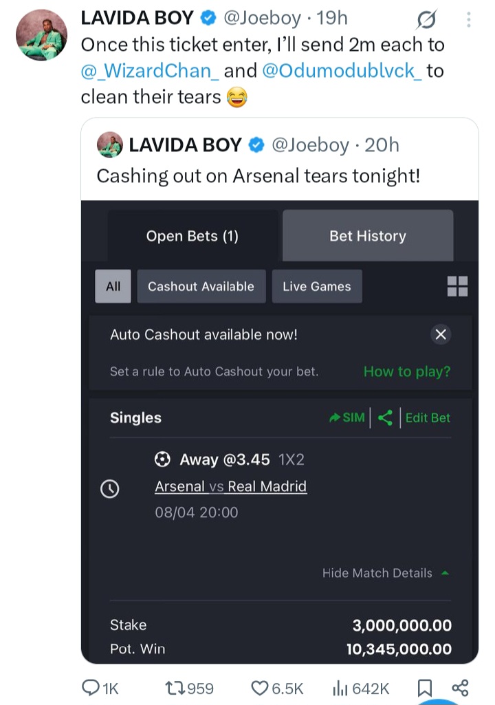Select the All filter chip
The width and height of the screenshot is (495, 705).
pos(113,286)
